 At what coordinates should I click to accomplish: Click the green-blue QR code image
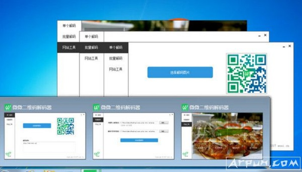tap(247, 74)
